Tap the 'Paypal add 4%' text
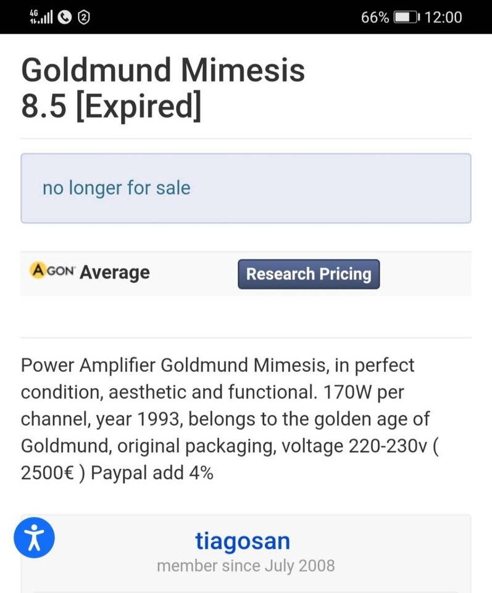Screen dimensions: 492x593 [152, 473]
